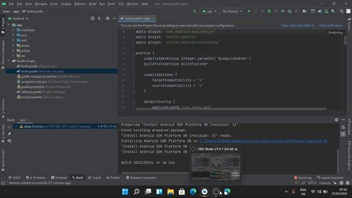352x198 pixels.
Task: Hide the Build tool window
Action: click(343, 120)
